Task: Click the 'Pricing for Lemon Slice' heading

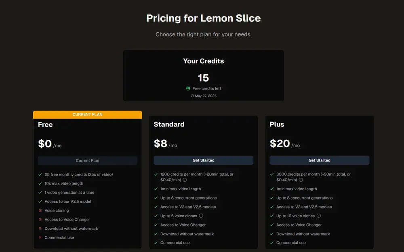Action: pyautogui.click(x=204, y=18)
